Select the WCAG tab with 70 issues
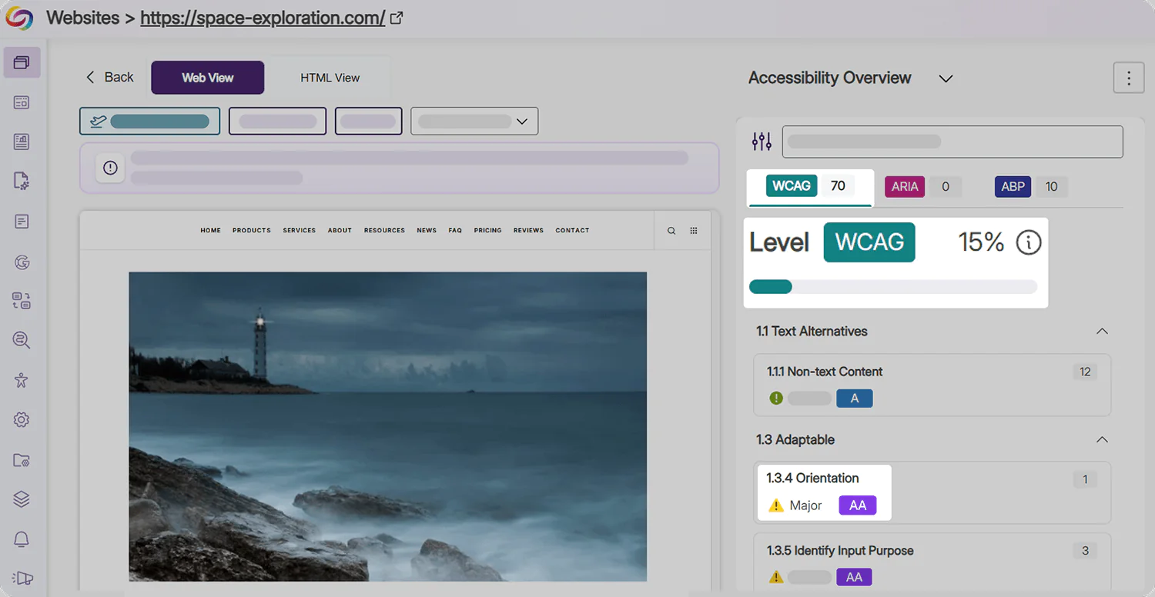 810,186
